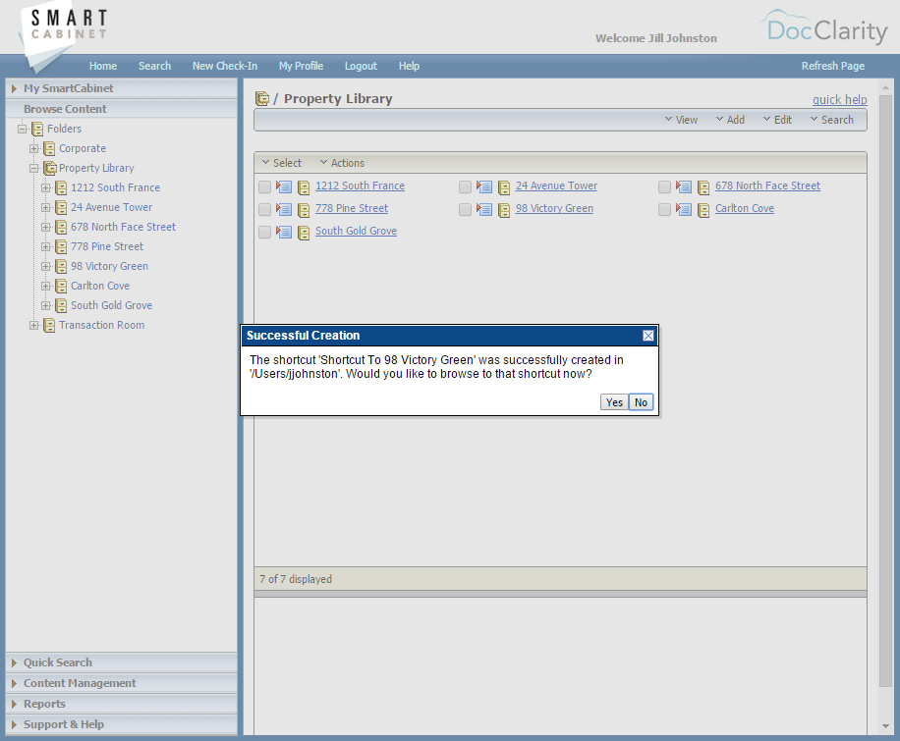Select the 678 North Face Street checkbox

(664, 186)
